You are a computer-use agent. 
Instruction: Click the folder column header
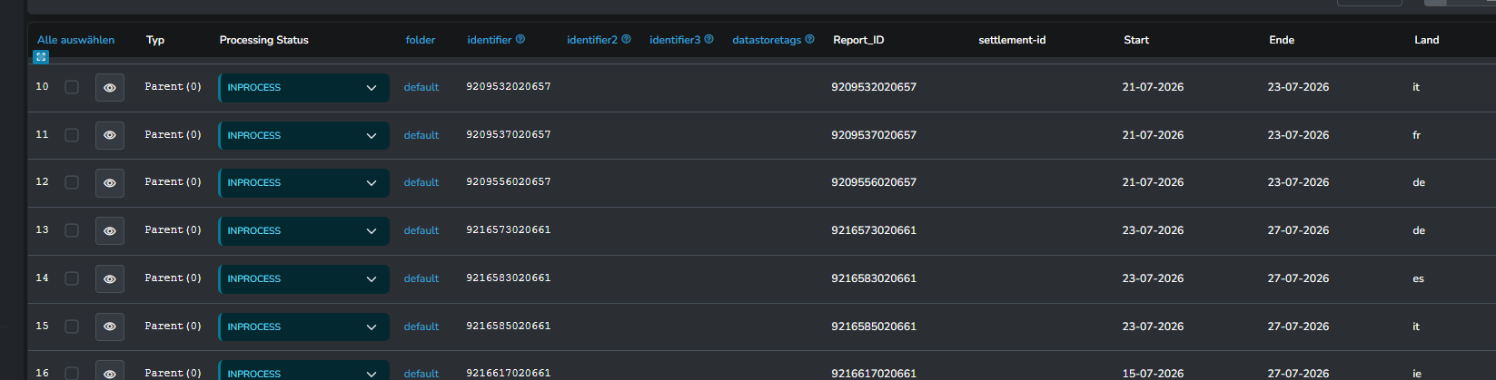pos(421,40)
